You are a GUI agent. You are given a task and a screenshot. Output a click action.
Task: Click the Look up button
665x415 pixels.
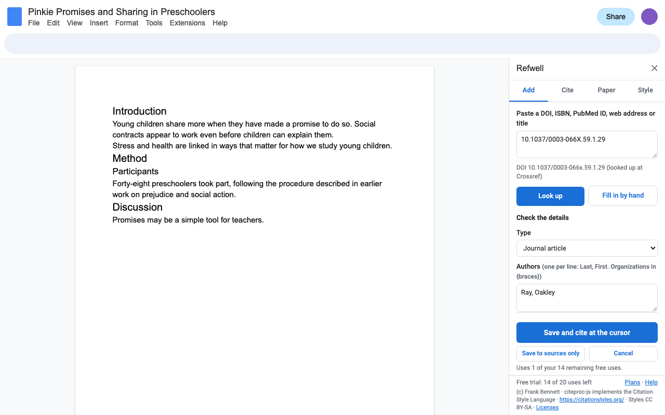click(550, 196)
